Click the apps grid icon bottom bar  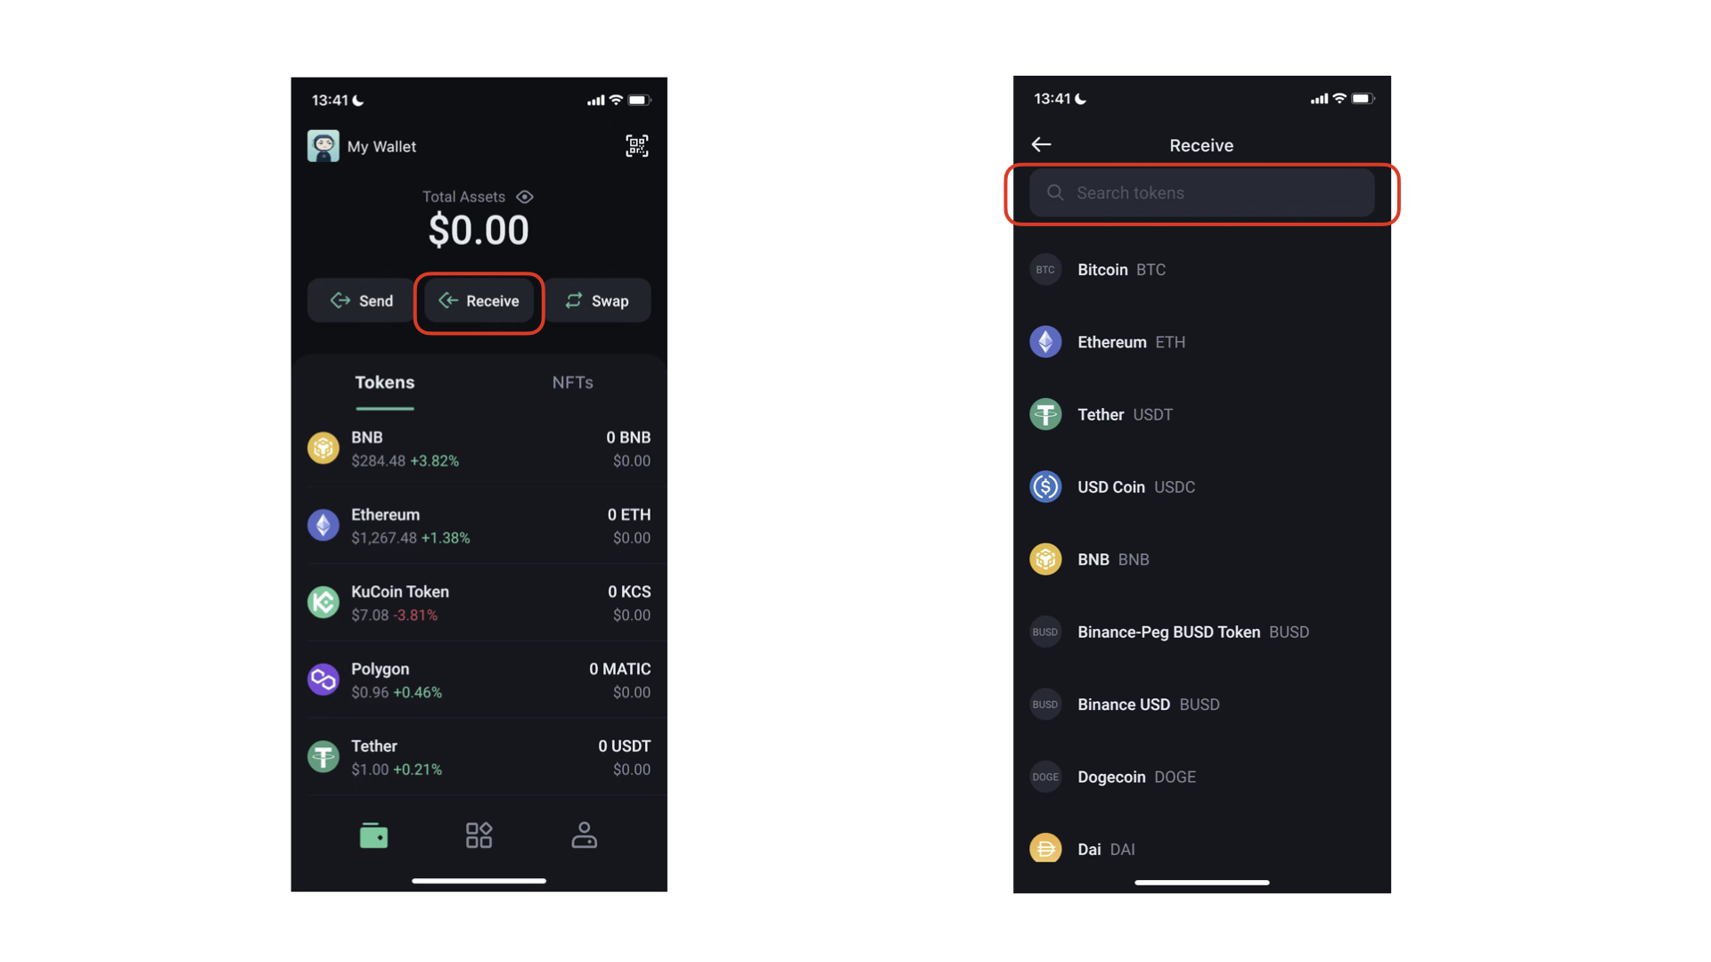click(479, 836)
